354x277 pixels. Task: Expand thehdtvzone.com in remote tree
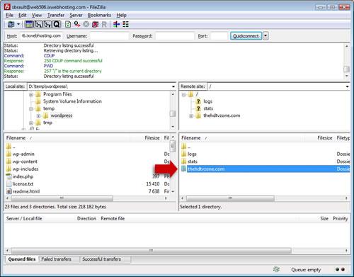(191, 115)
